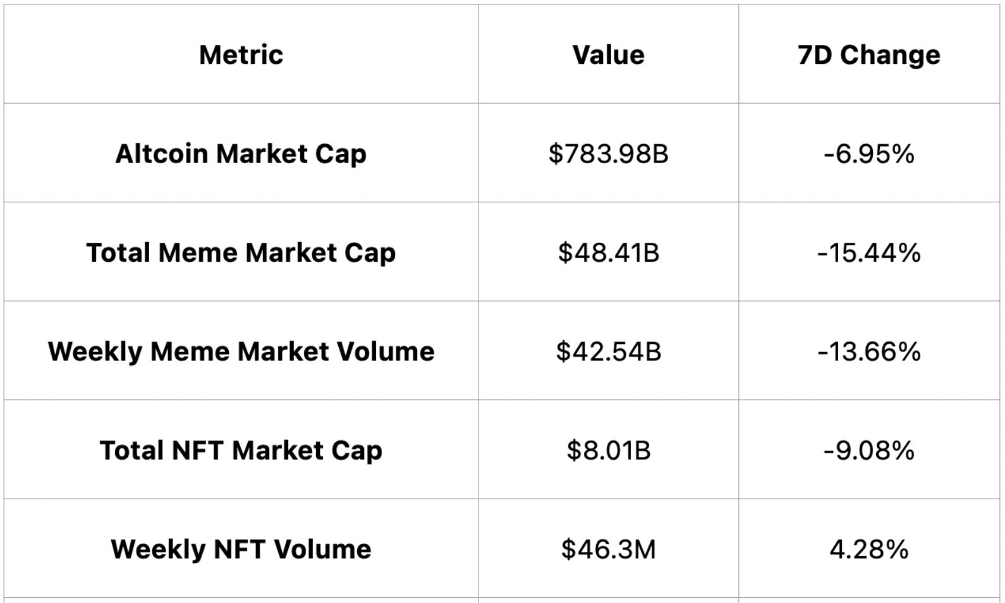Select the $783.98B value cell
This screenshot has width=1005, height=603.
(608, 154)
